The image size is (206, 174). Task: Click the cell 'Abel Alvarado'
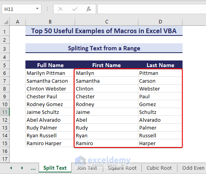pos(50,120)
